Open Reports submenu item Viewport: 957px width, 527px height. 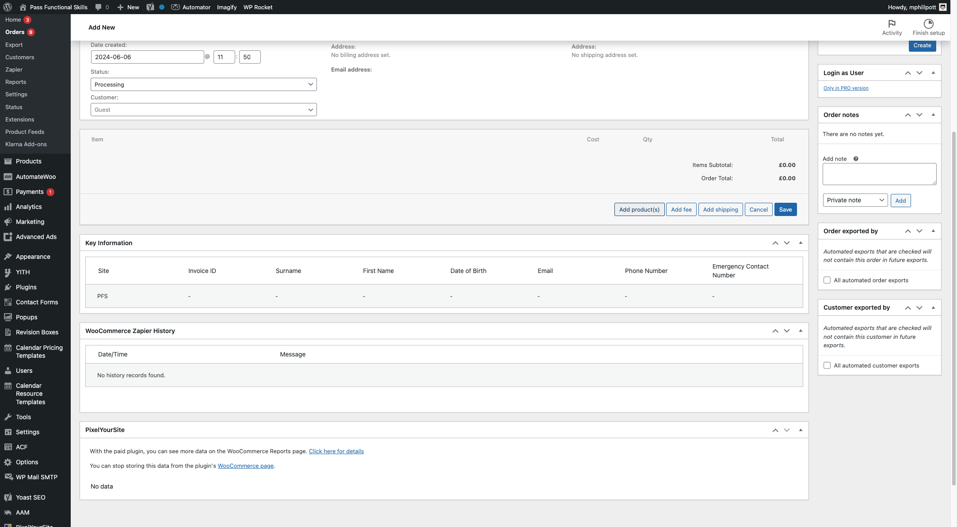15,82
